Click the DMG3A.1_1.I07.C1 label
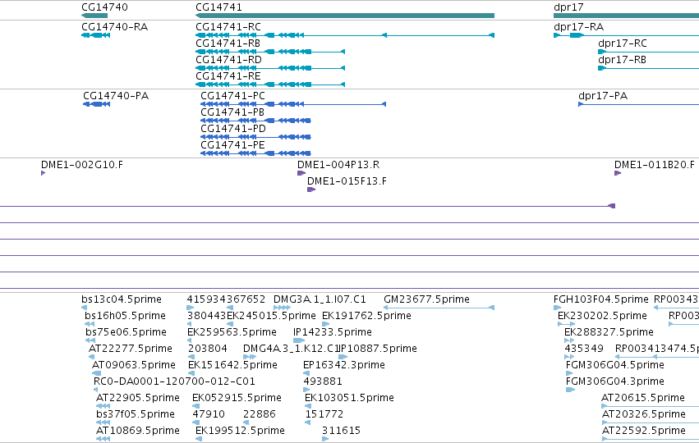This screenshot has width=699, height=443. [x=320, y=299]
